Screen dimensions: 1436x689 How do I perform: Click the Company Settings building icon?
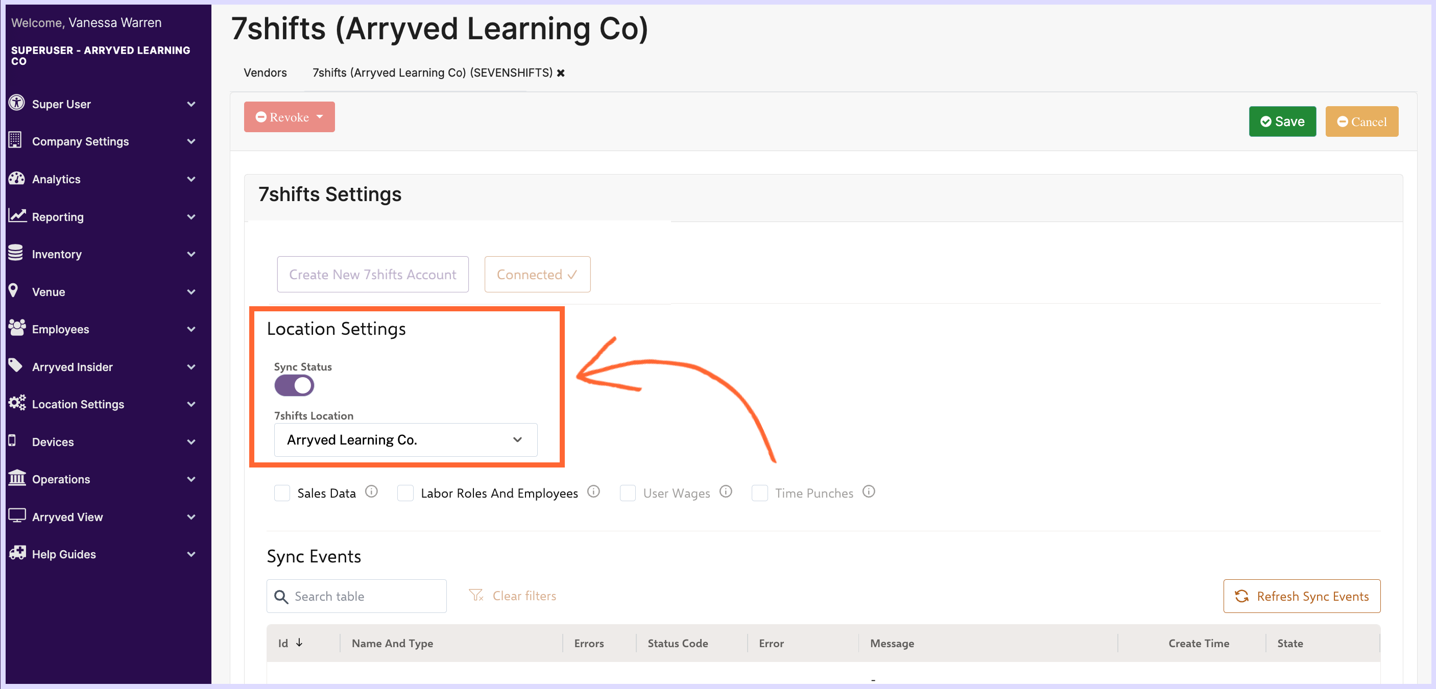pyautogui.click(x=16, y=140)
